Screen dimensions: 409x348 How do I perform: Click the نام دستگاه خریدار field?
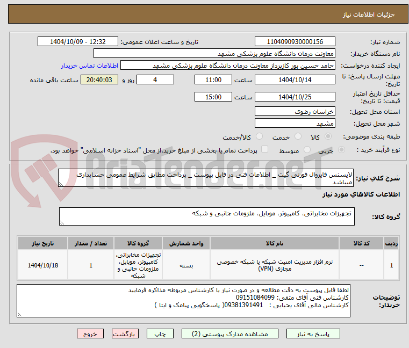click(214, 54)
